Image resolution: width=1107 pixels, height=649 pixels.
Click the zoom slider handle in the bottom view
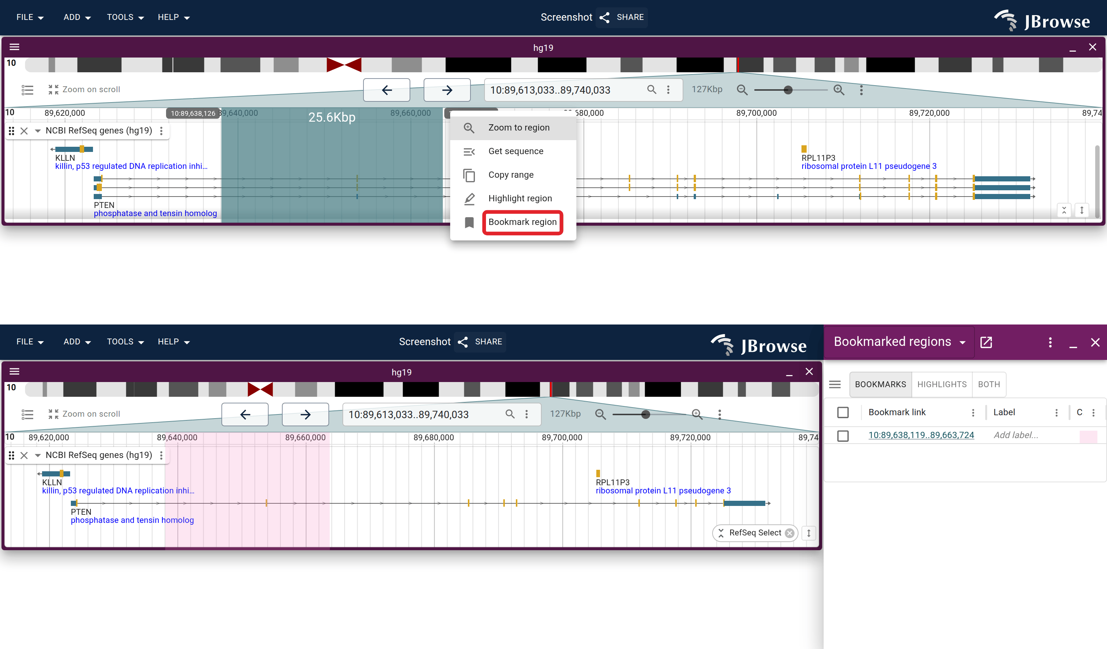pos(645,414)
